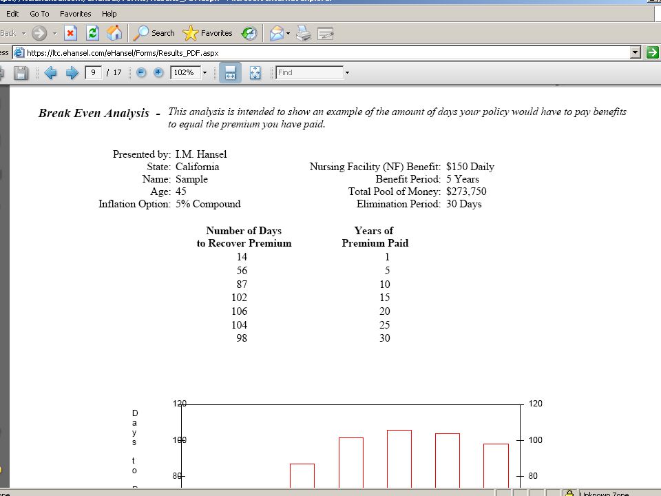
Task: Click the Mail envelope icon
Action: click(x=277, y=33)
